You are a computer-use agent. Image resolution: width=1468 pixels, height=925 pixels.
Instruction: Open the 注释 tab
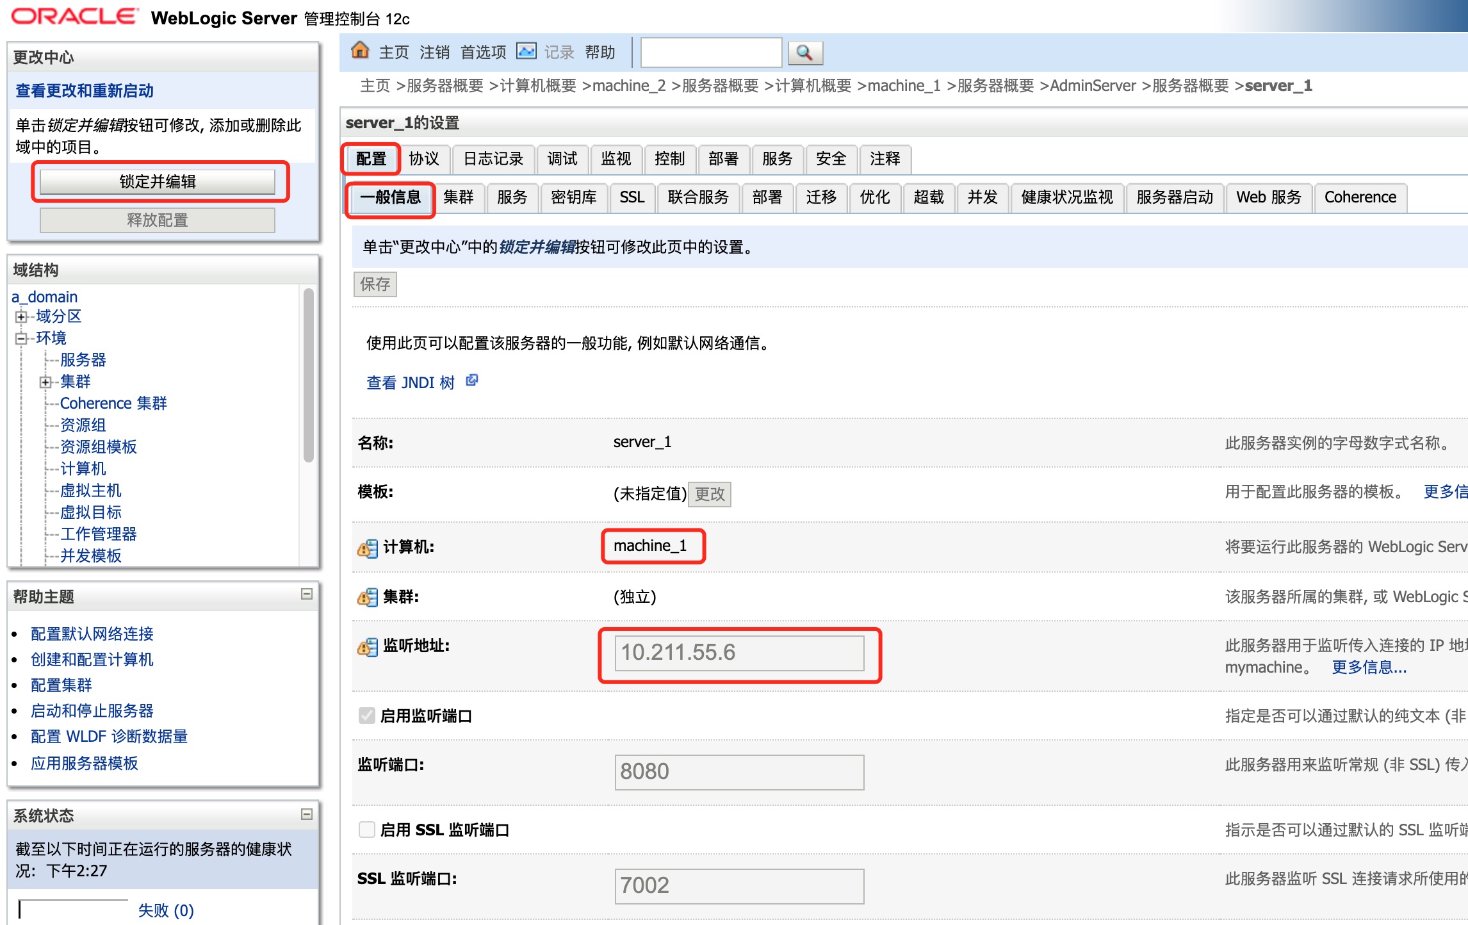point(885,159)
